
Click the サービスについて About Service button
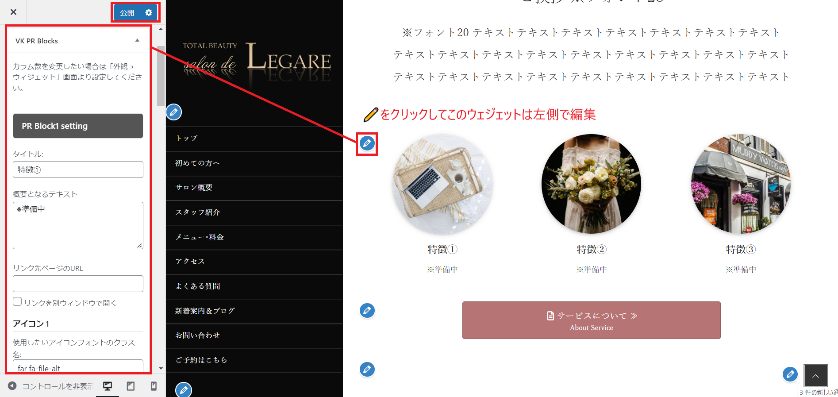pos(591,320)
